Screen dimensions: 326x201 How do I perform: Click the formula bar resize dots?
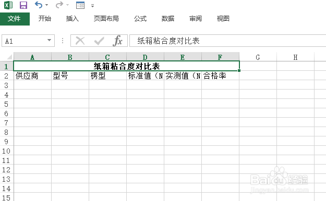click(63, 41)
